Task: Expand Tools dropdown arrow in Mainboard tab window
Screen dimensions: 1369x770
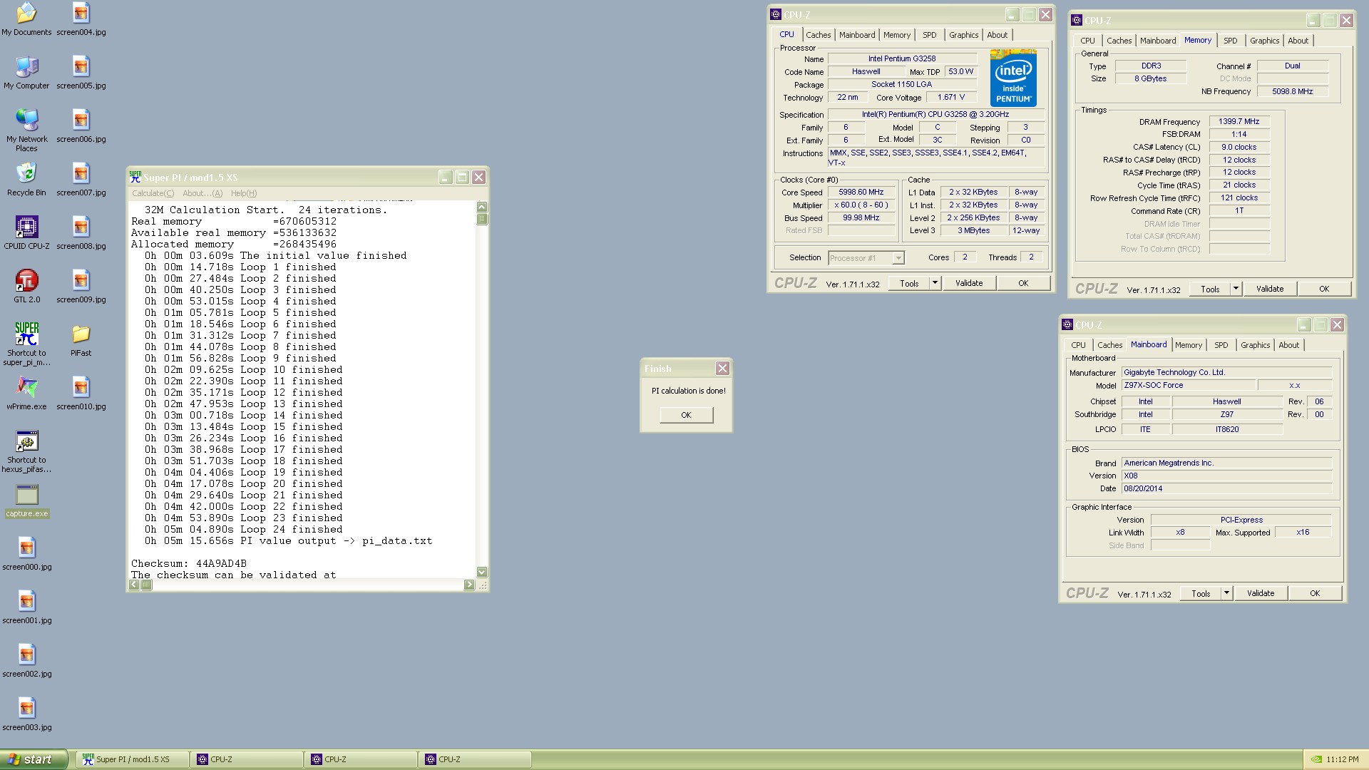Action: coord(1226,593)
